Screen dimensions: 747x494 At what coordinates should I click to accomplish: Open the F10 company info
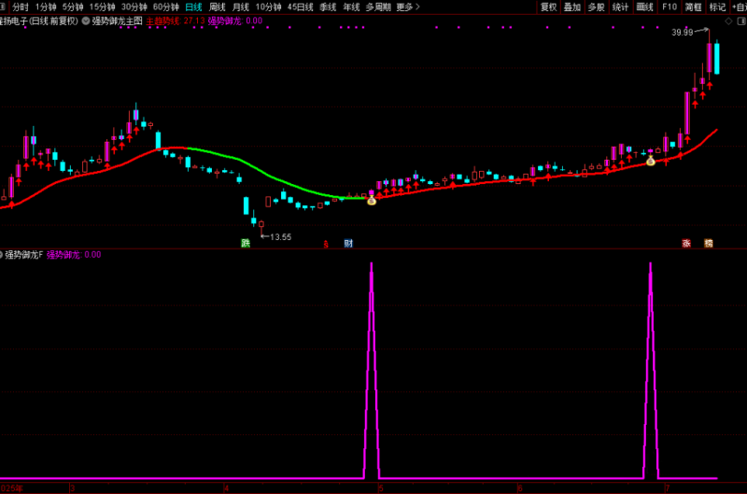pos(669,7)
